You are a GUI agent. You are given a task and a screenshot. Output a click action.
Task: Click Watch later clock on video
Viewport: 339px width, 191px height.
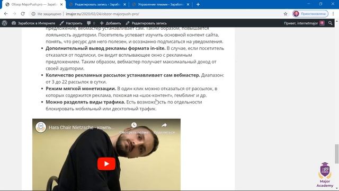tap(134, 125)
